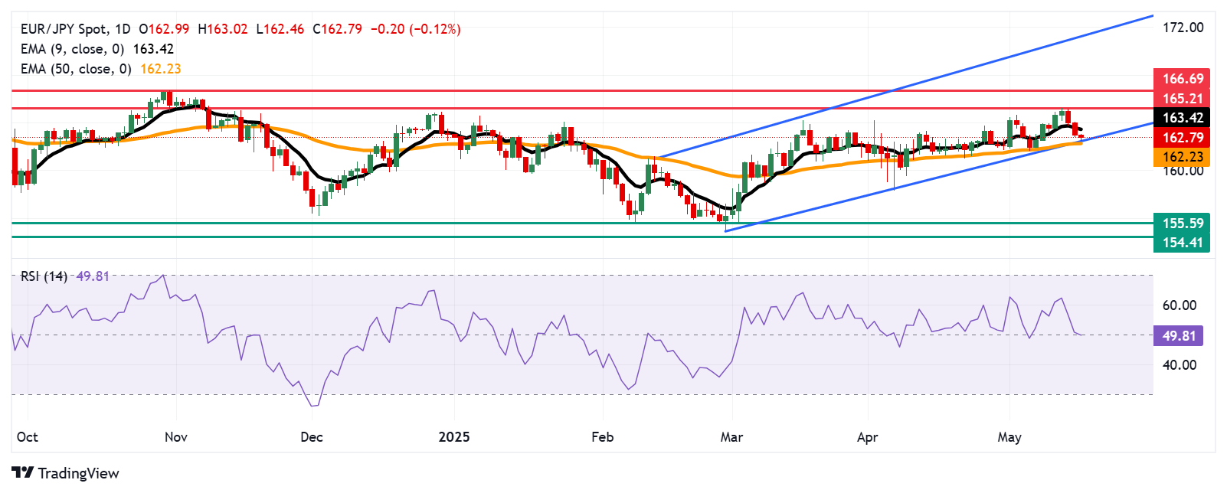Viewport: 1227px width, 493px height.
Task: Click the black 163.42 EMA price tag
Action: pyautogui.click(x=1182, y=117)
